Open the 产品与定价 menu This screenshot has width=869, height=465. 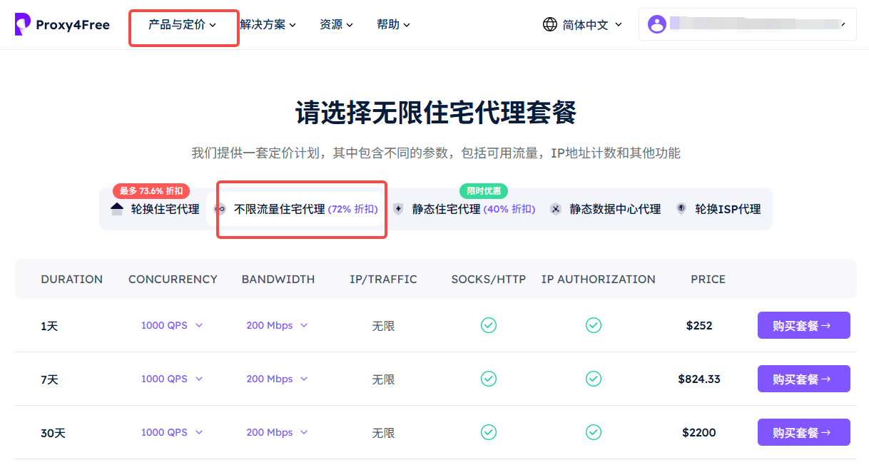[182, 24]
